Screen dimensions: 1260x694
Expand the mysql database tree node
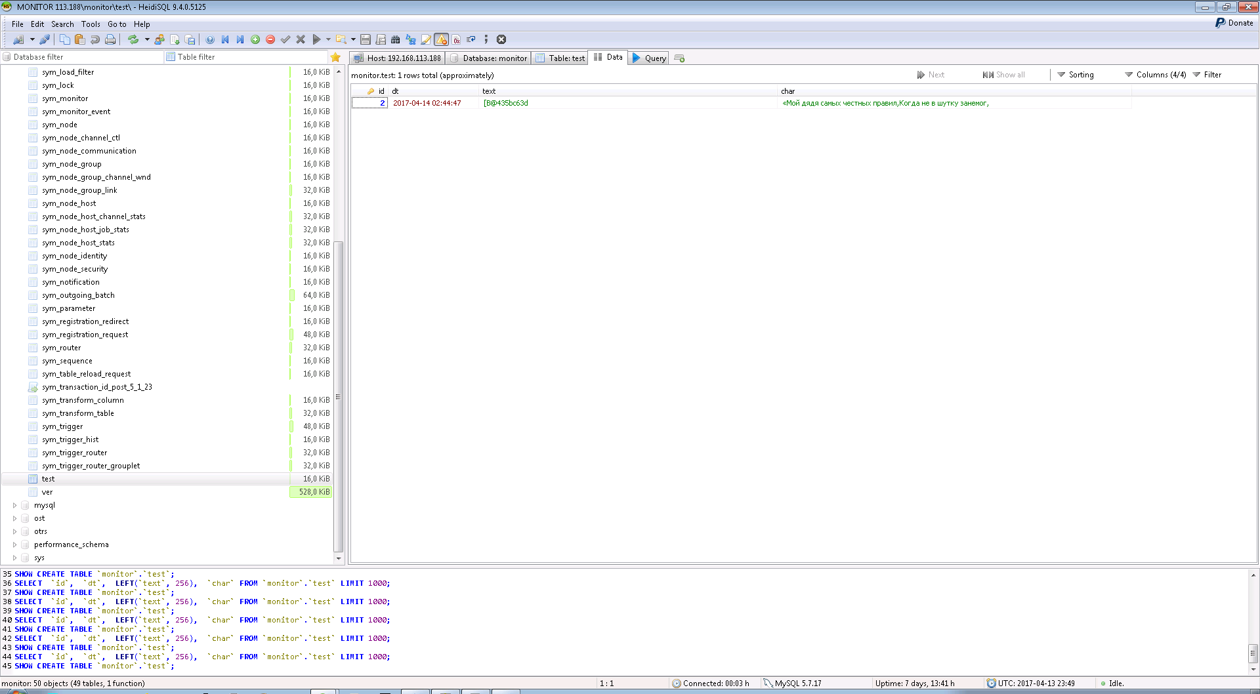[x=14, y=505]
